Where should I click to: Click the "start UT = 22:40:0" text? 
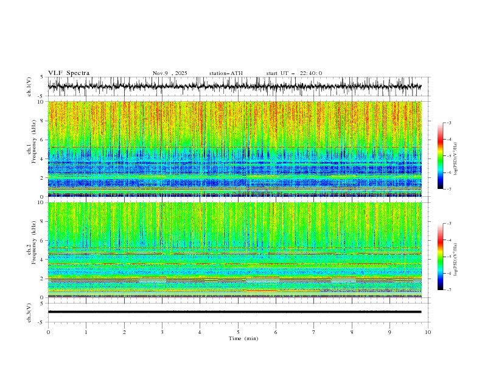tap(294, 73)
